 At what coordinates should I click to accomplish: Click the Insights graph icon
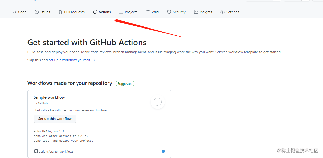196,12
